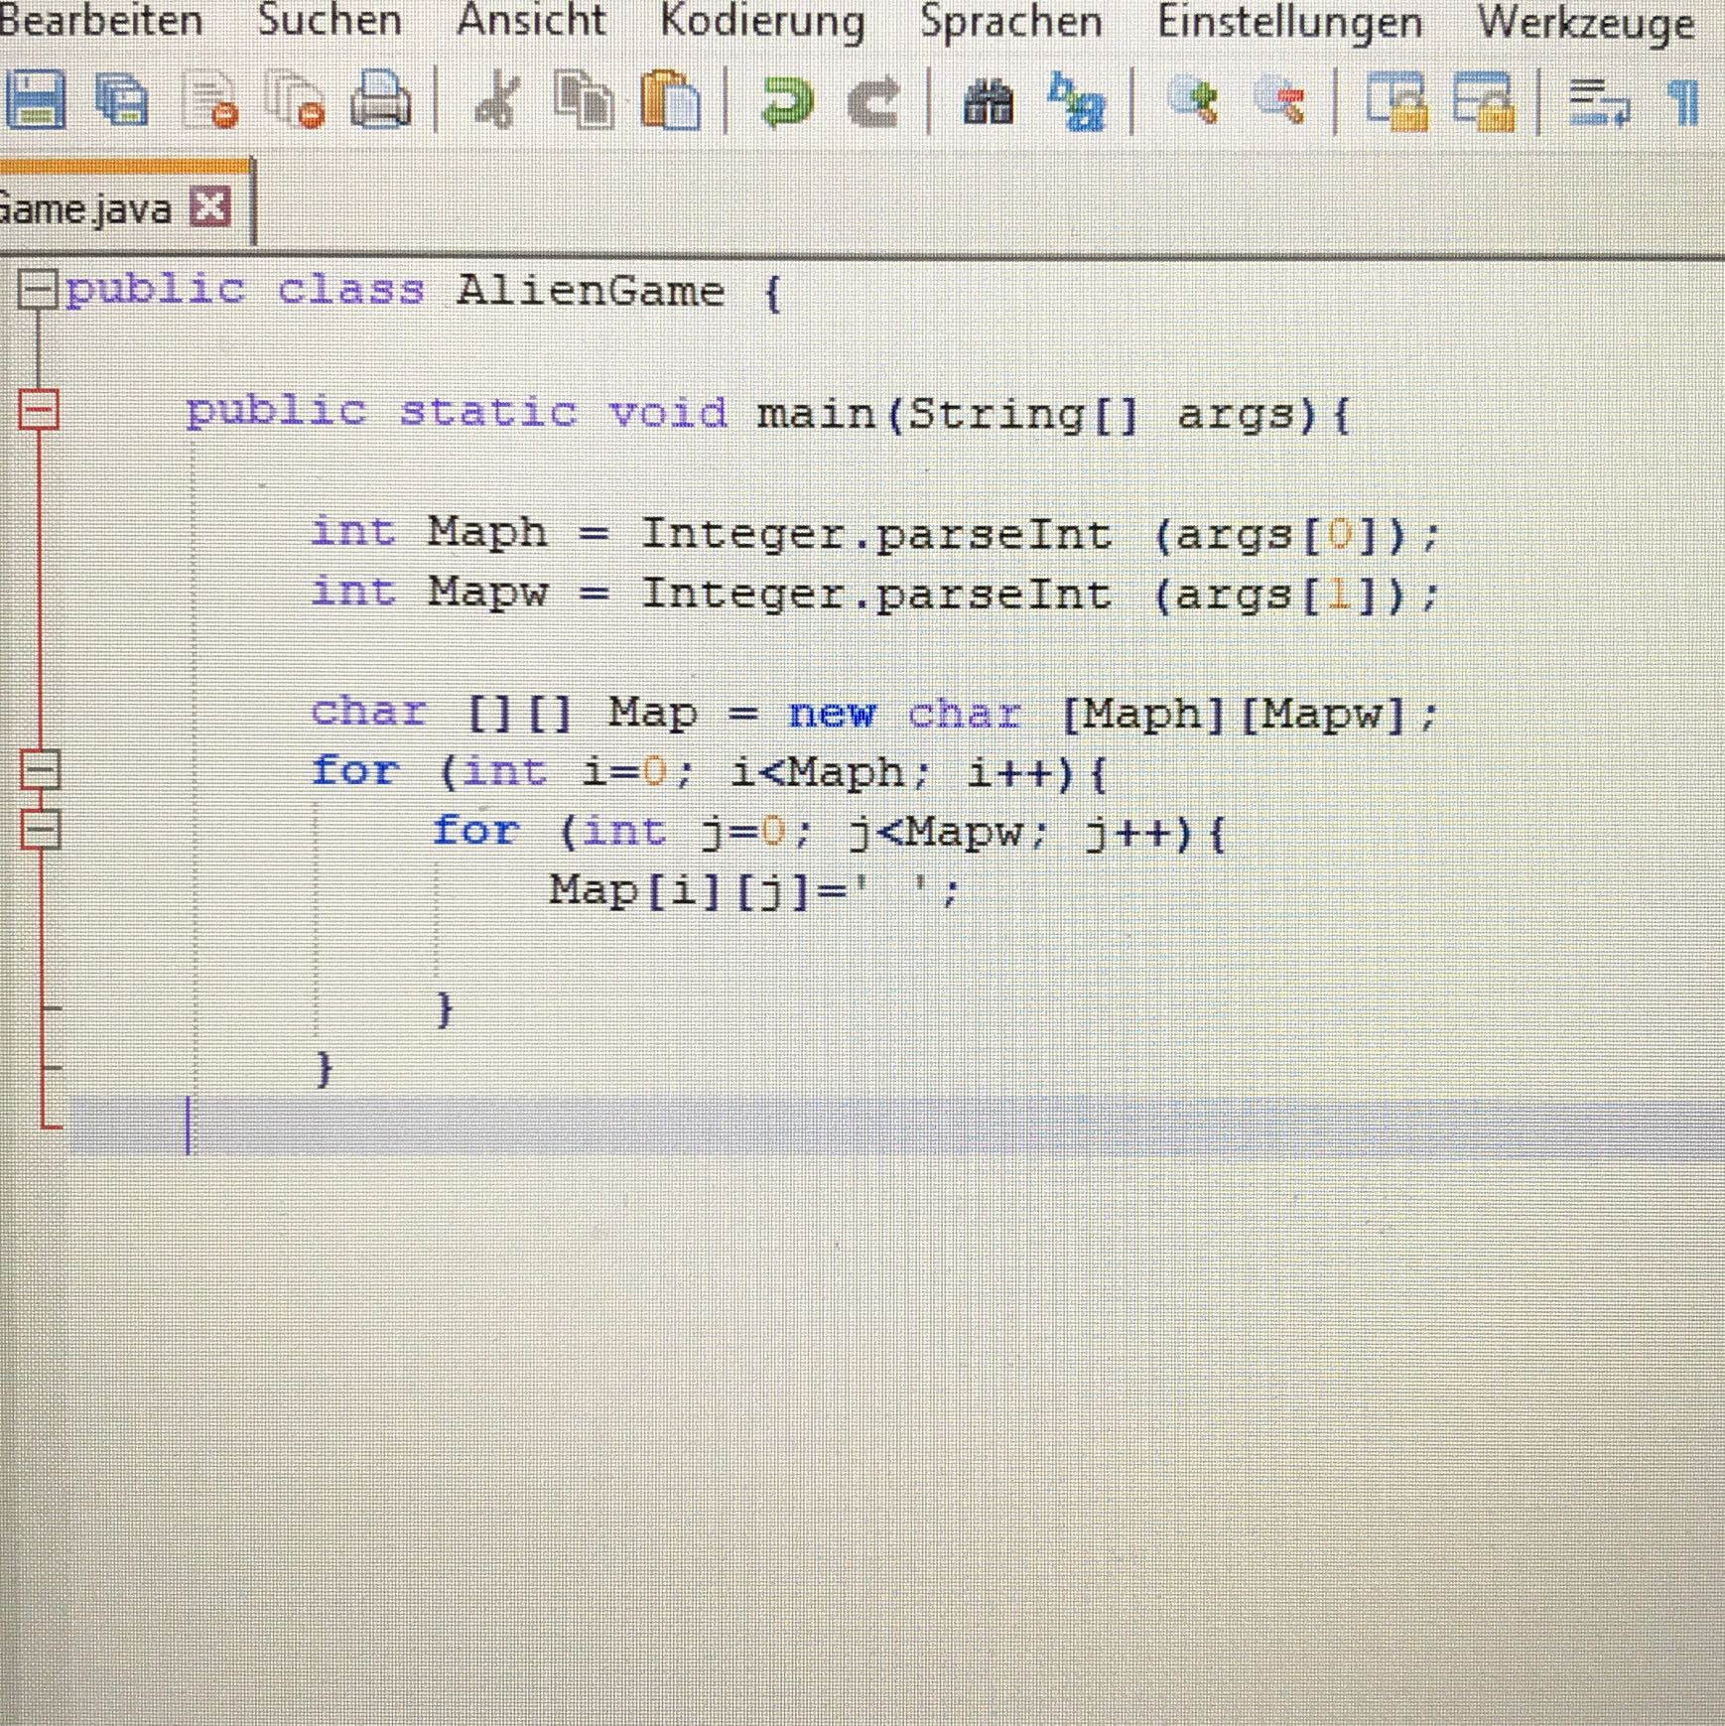The width and height of the screenshot is (1725, 1726).
Task: Click on 'new char [Maph][Mapw];' text
Action: point(1112,714)
